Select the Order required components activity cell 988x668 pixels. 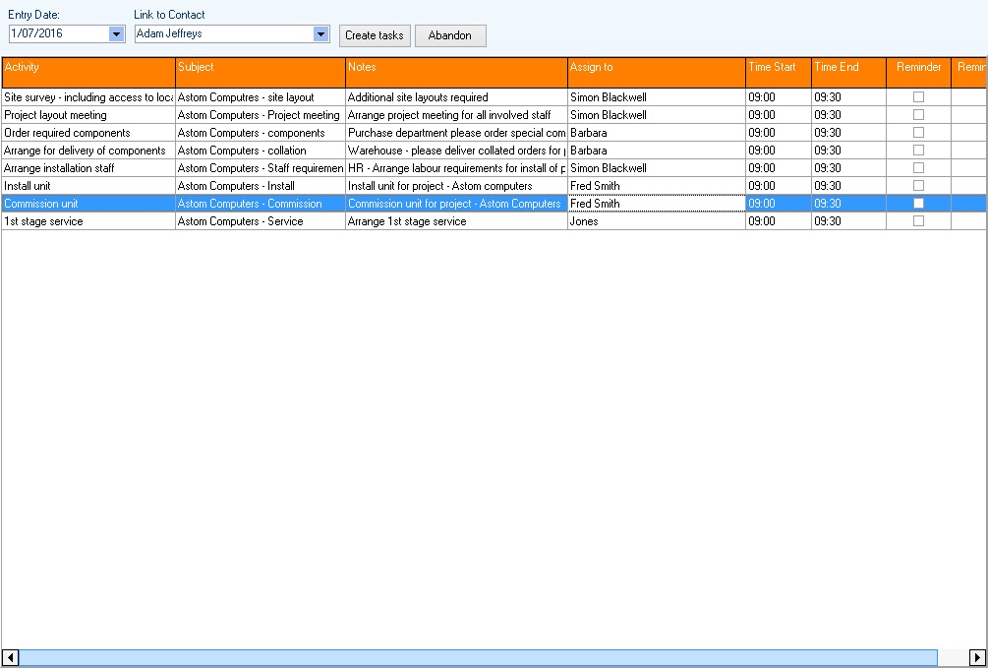pos(87,133)
